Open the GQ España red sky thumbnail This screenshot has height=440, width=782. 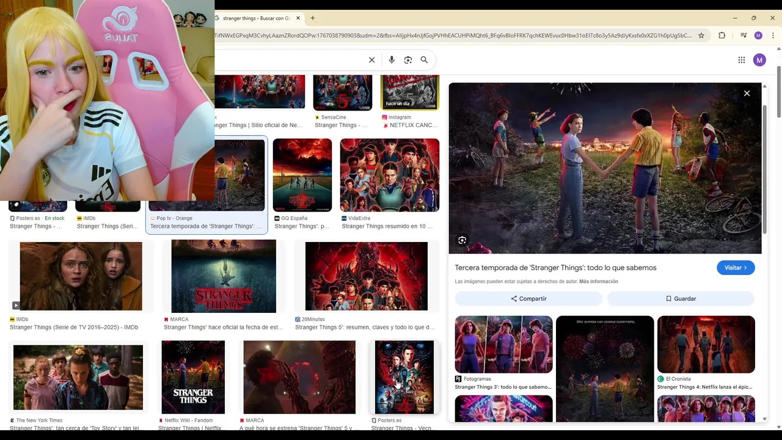pos(302,175)
